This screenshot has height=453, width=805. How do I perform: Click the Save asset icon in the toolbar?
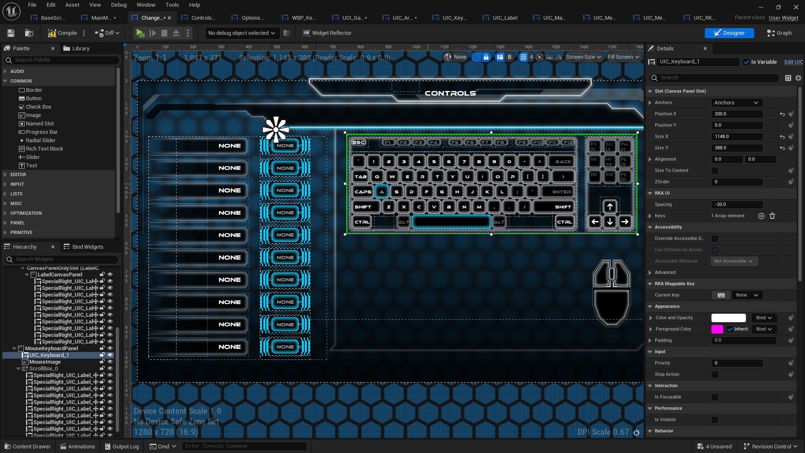click(11, 33)
